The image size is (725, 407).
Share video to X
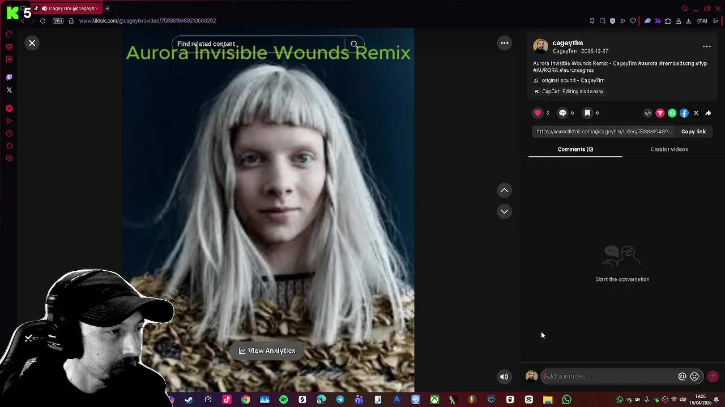pos(696,113)
